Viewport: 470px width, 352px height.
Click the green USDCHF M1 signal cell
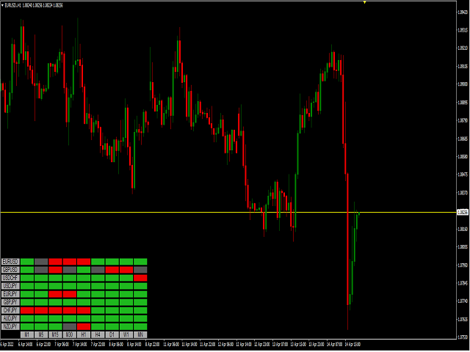(x=27, y=278)
